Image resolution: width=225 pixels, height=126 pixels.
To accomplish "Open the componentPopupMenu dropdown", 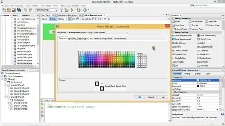I will (217, 110).
